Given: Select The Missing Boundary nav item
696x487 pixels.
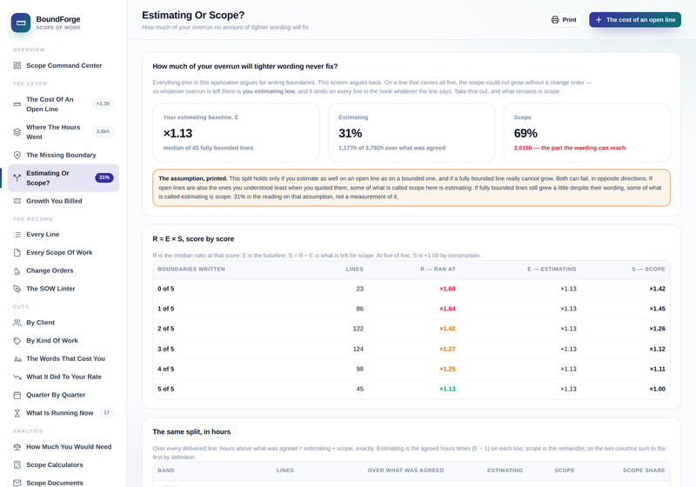Looking at the screenshot, I should pyautogui.click(x=63, y=155).
